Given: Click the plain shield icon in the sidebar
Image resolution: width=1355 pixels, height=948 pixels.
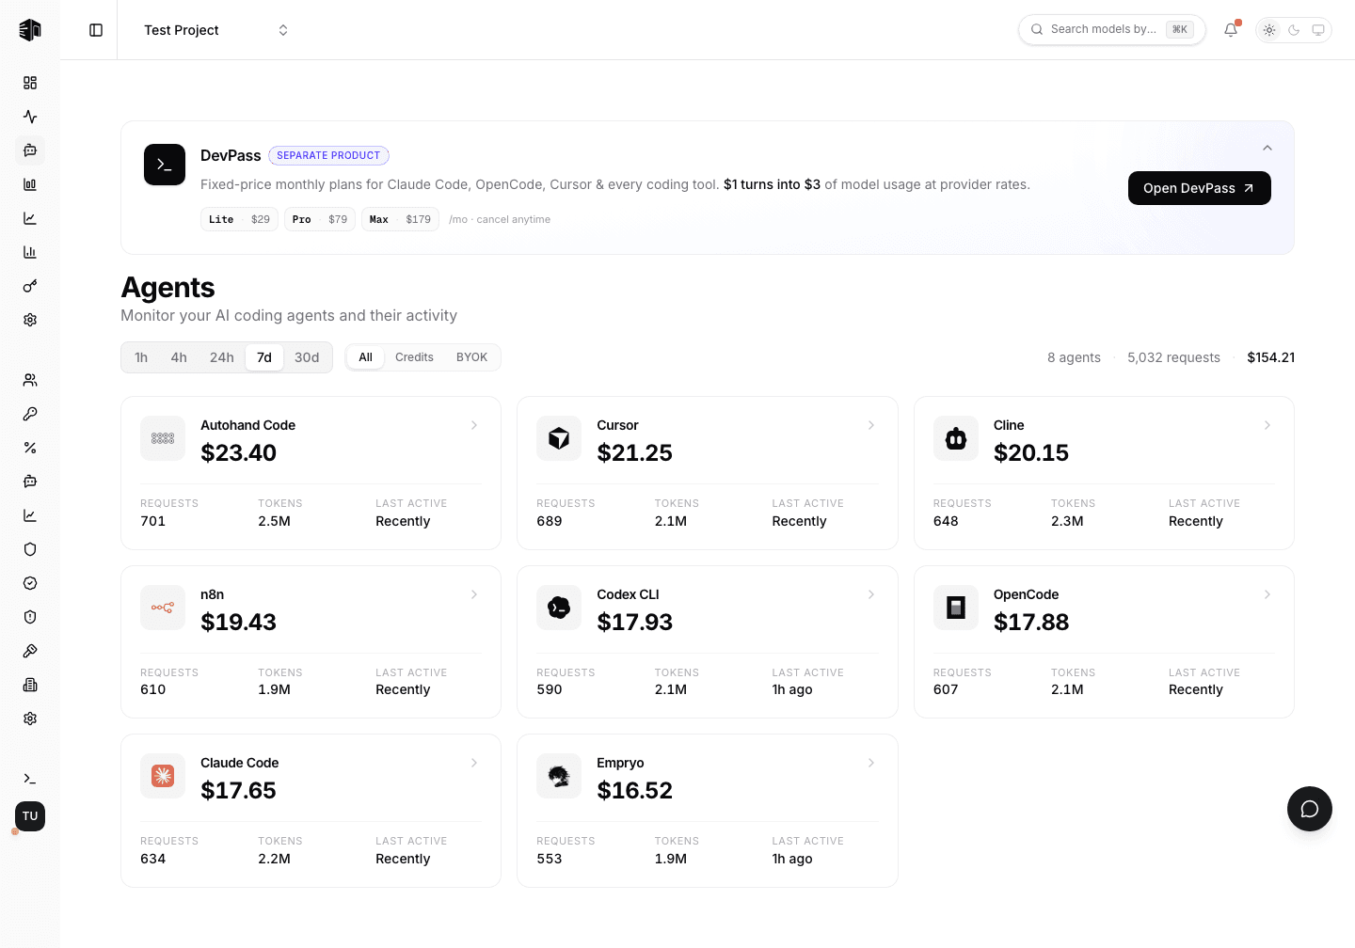Looking at the screenshot, I should click(30, 549).
